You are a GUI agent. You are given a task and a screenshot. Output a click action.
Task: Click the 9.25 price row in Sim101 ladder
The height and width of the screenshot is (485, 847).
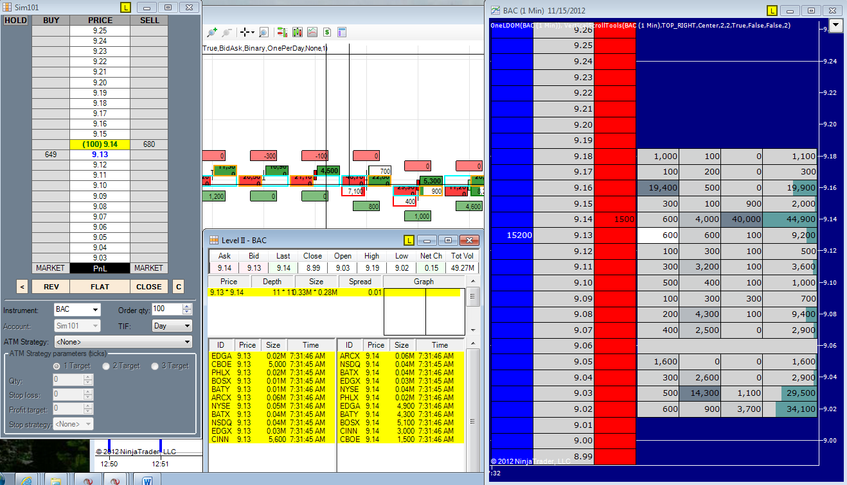(x=100, y=31)
